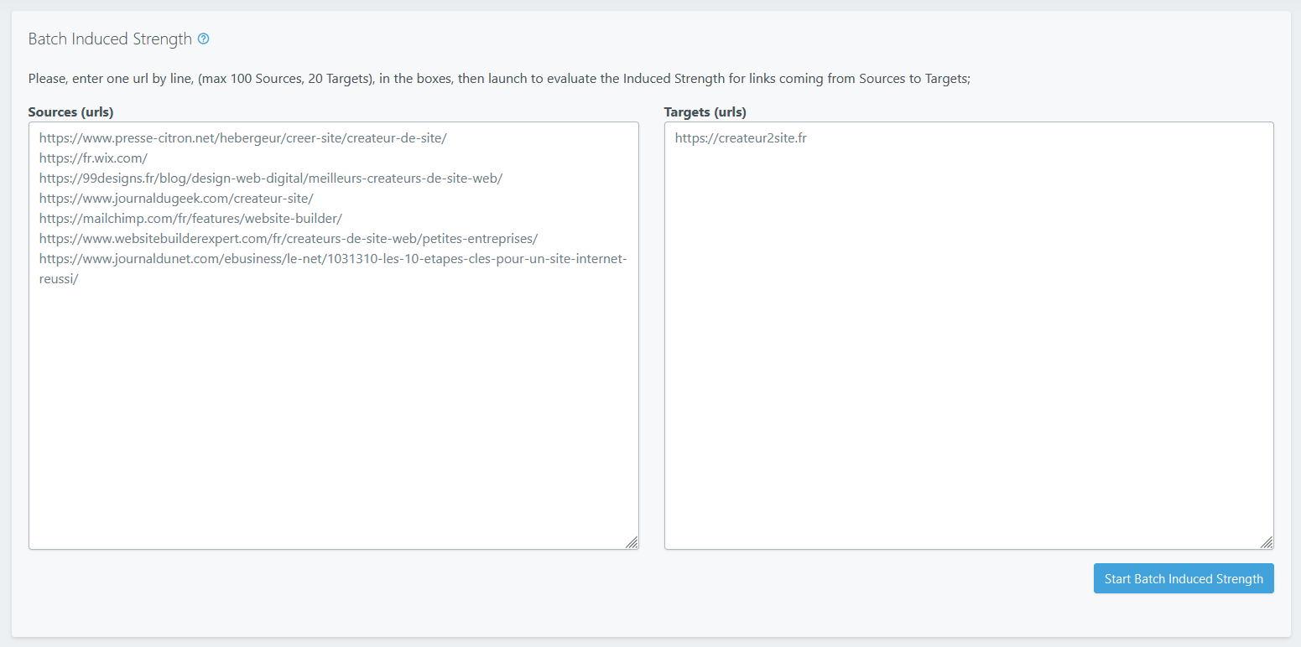Click the 'Sources (urls)' label
The height and width of the screenshot is (647, 1301).
coord(70,112)
